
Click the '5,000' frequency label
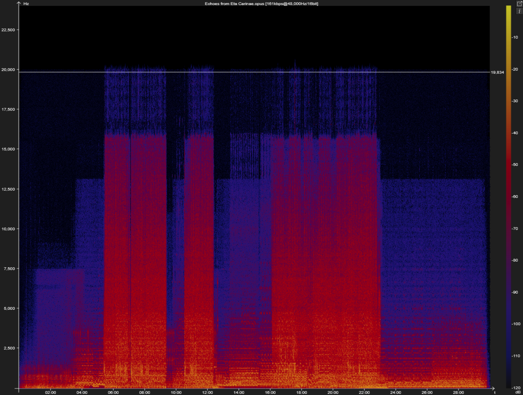pyautogui.click(x=9, y=308)
